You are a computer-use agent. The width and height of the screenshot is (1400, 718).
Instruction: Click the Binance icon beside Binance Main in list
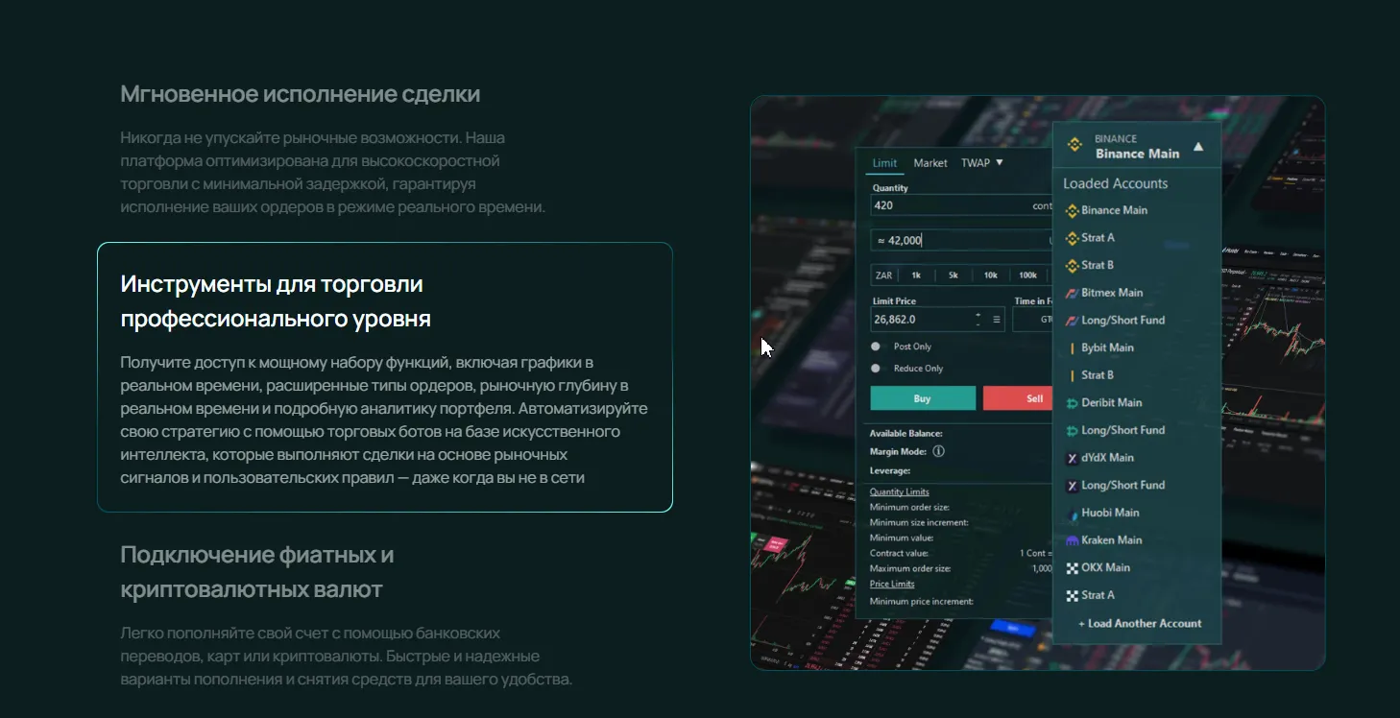[1073, 210]
